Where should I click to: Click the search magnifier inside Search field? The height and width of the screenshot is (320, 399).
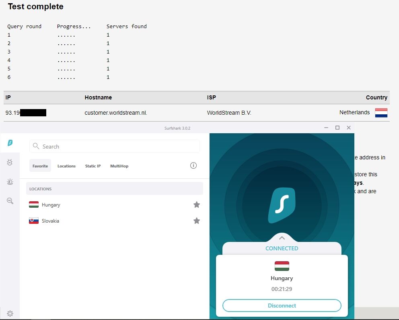coord(36,146)
